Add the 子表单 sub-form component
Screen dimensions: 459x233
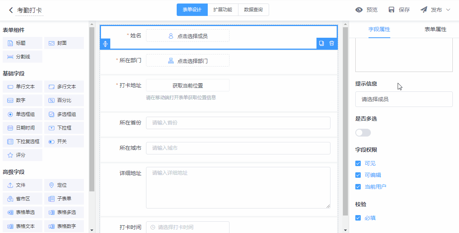point(64,199)
